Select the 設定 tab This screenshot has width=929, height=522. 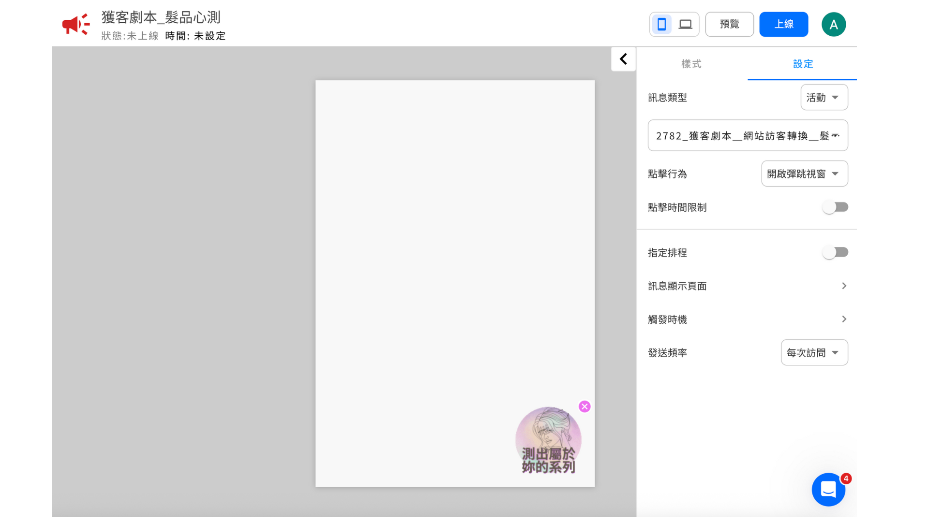[x=803, y=64]
